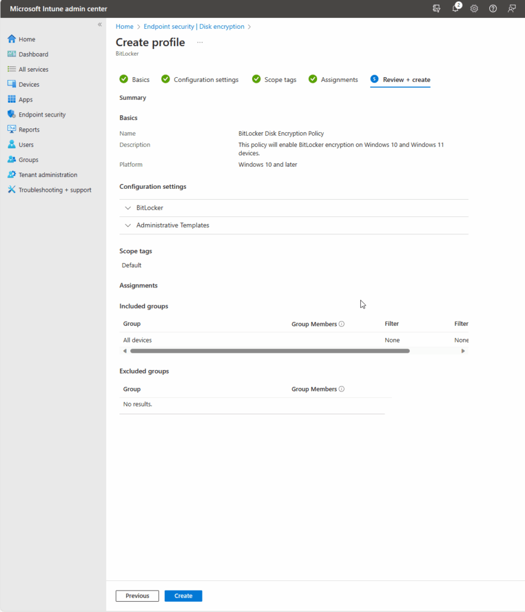Open the portal settings gear
The width and height of the screenshot is (525, 612).
coord(474,9)
